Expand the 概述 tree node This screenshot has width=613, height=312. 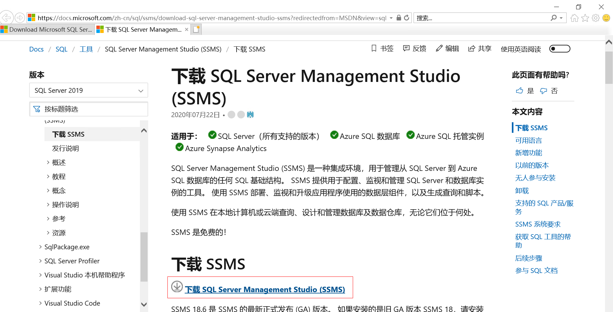(x=48, y=162)
